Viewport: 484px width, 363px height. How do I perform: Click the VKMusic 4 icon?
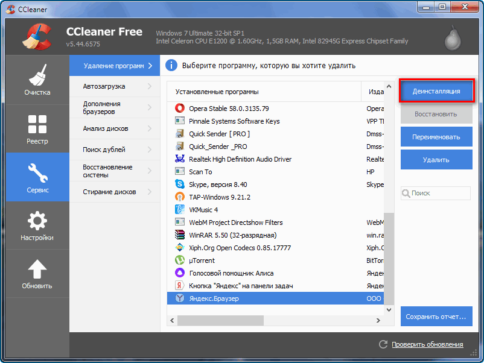(x=180, y=209)
